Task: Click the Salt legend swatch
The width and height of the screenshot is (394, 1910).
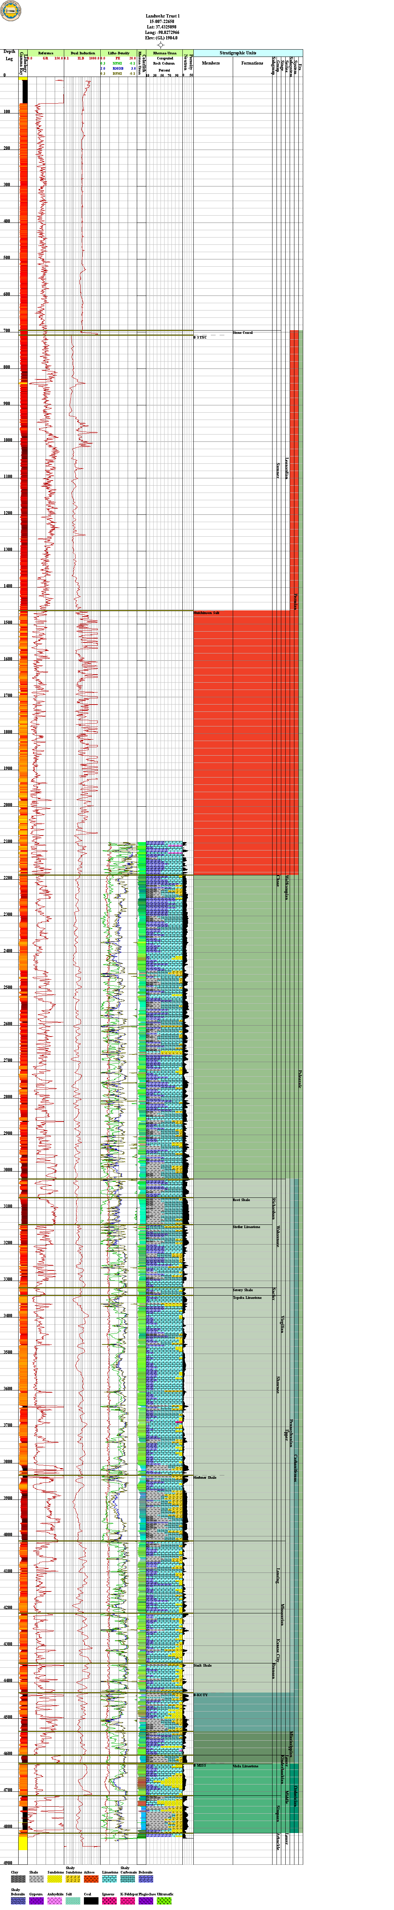Action: 73,1901
